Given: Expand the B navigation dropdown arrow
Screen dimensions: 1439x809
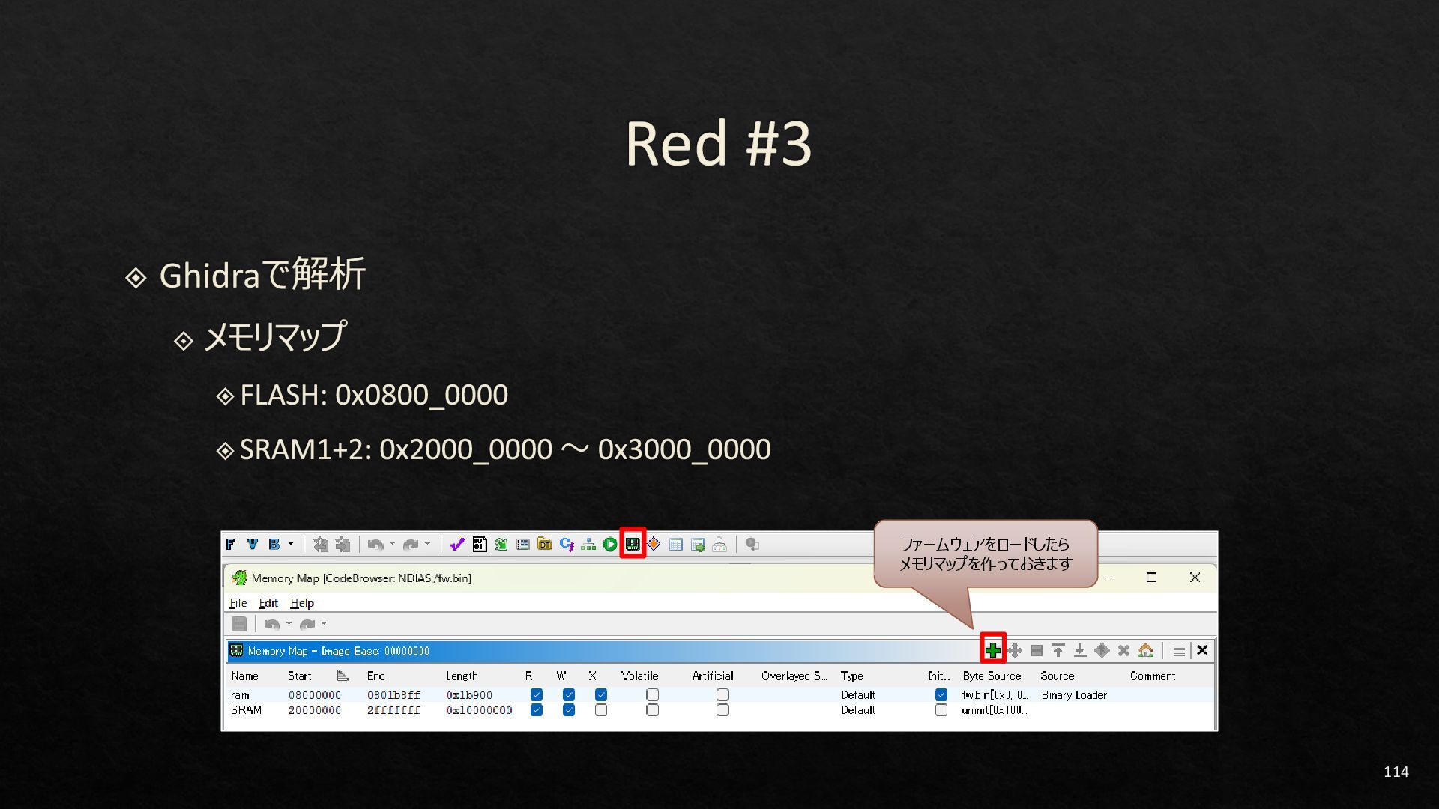Looking at the screenshot, I should click(x=291, y=545).
